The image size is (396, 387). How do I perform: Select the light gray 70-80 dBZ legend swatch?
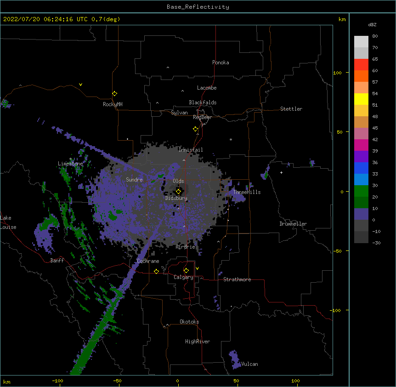coord(361,42)
